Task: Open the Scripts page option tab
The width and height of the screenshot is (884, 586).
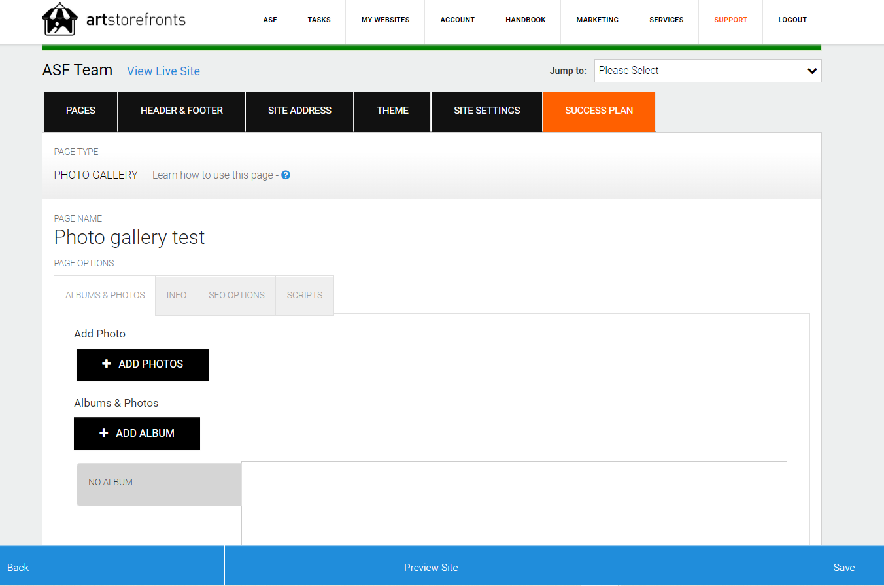Action: coord(305,296)
